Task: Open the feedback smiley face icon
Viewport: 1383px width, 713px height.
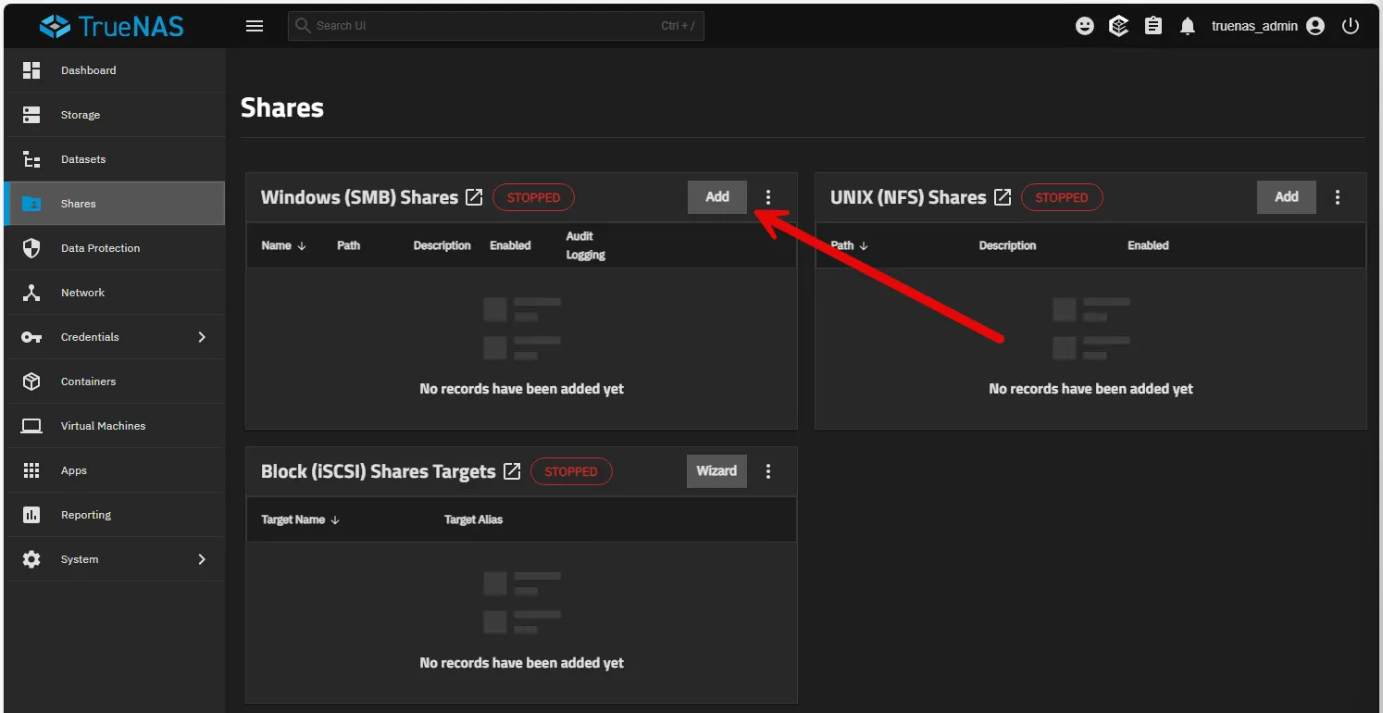Action: click(1085, 26)
